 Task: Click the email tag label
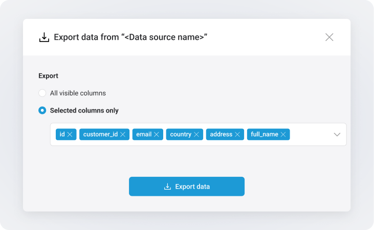pos(143,134)
